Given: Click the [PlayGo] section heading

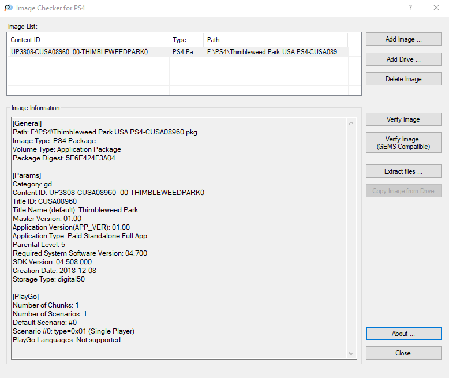Looking at the screenshot, I should pos(26,297).
